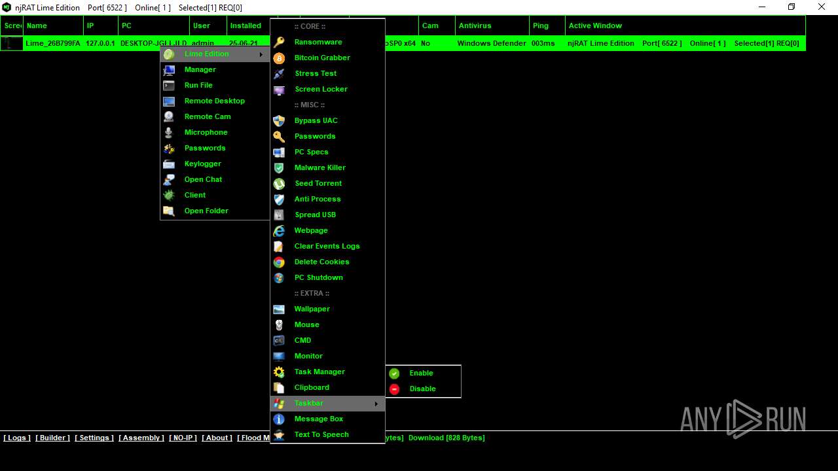This screenshot has width=838, height=471.
Task: Click the Installed column header
Action: click(249, 26)
